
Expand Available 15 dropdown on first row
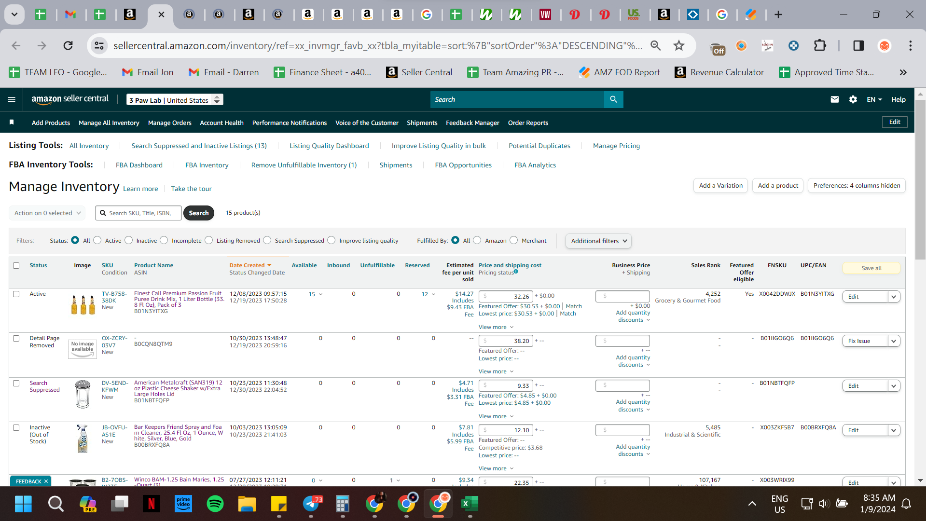[x=315, y=294]
